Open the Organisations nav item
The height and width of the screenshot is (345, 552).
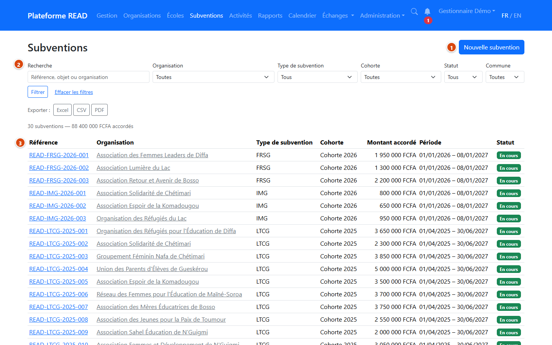click(142, 15)
